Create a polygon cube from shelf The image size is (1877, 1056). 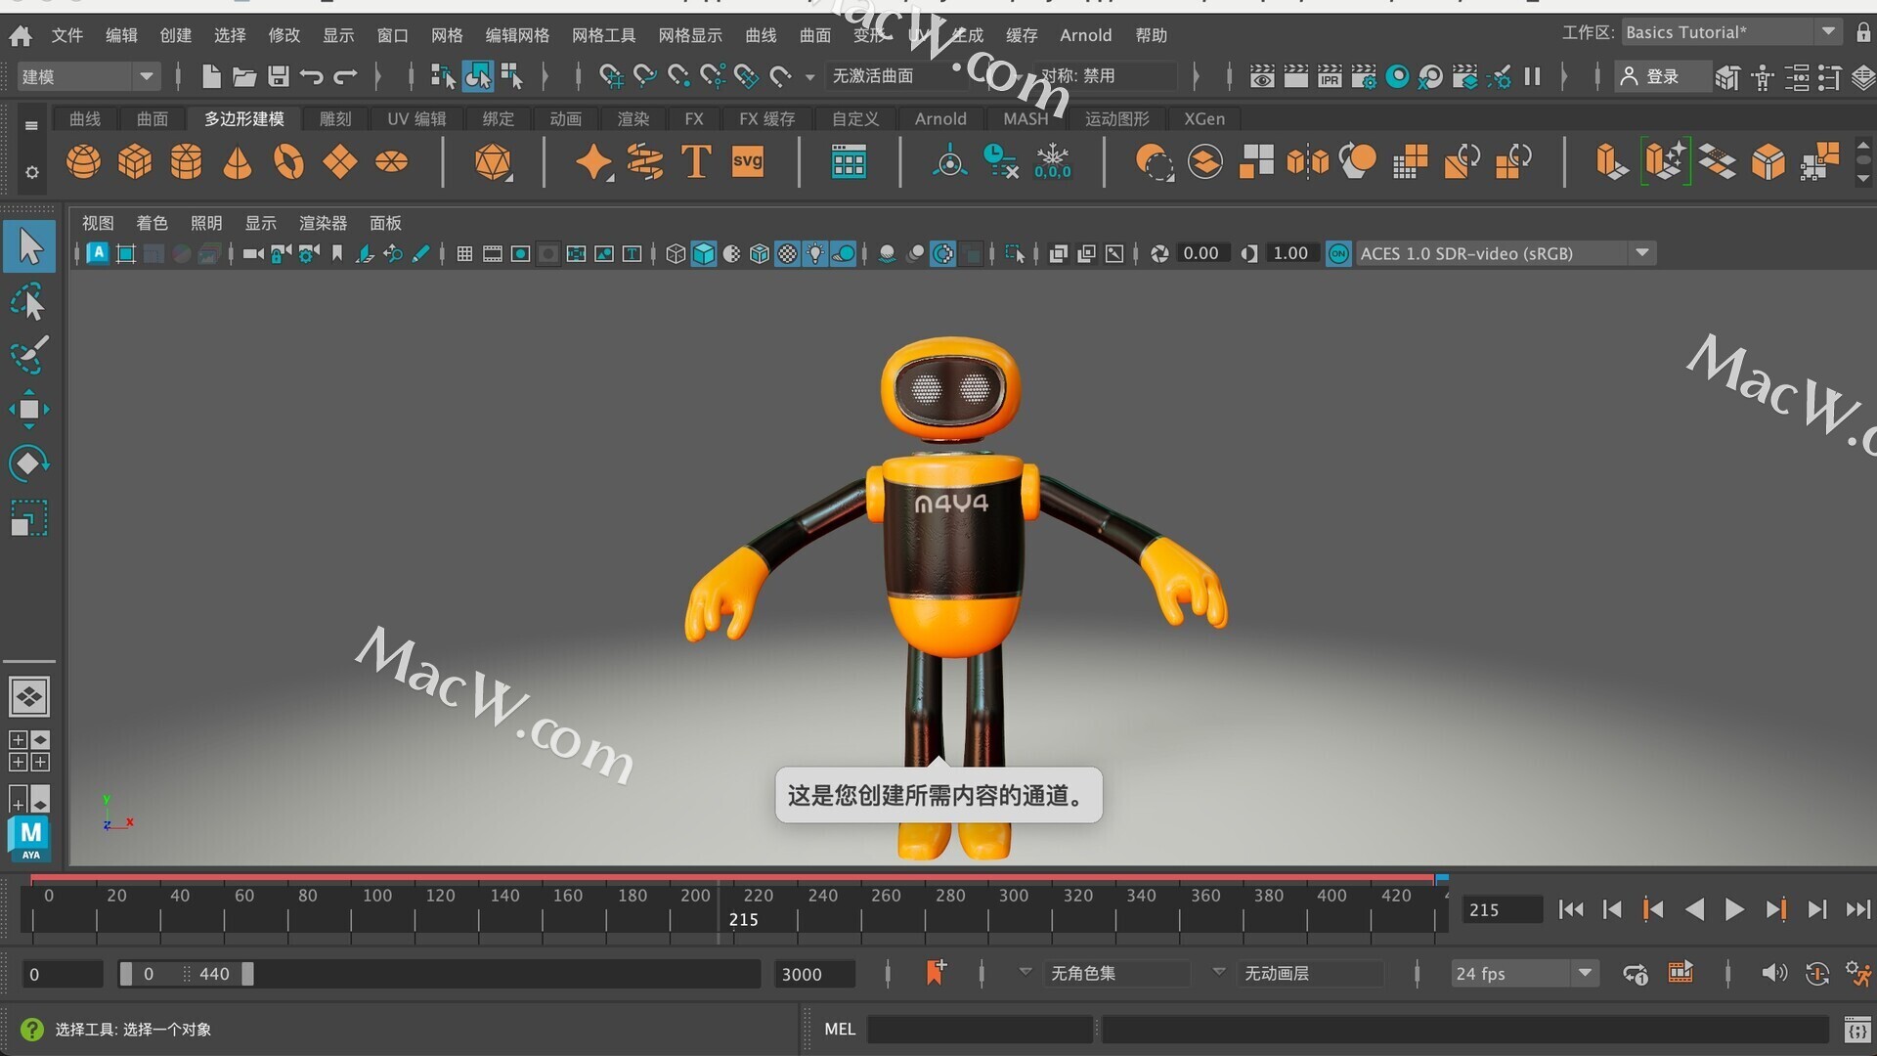[x=135, y=161]
